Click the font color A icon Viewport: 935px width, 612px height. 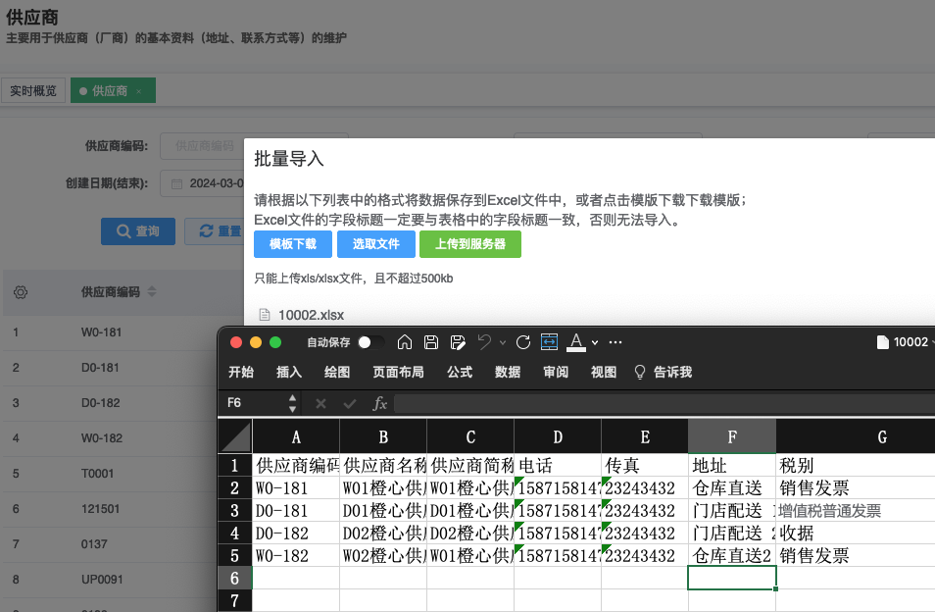575,341
